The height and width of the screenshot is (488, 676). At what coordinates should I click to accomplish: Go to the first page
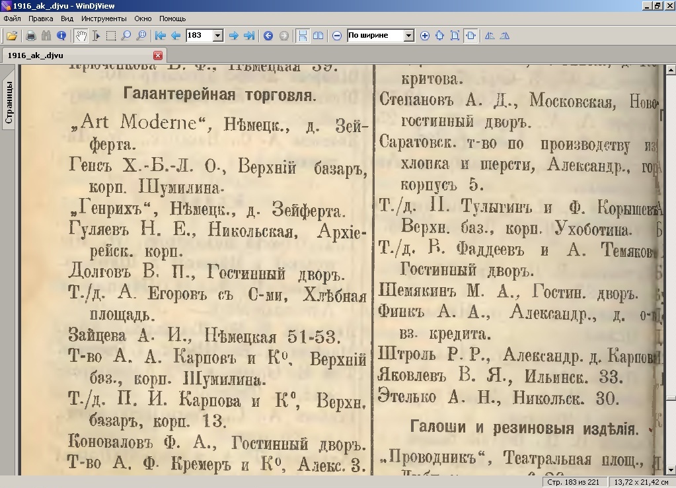pyautogui.click(x=160, y=36)
